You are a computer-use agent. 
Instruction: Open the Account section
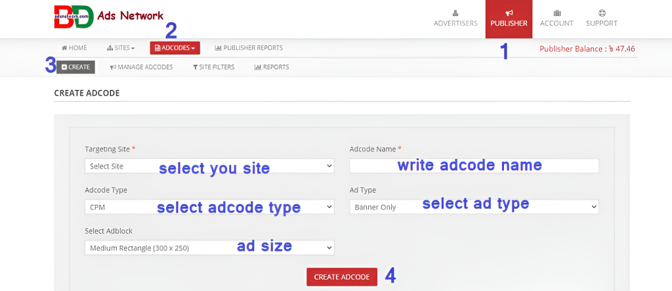click(556, 18)
